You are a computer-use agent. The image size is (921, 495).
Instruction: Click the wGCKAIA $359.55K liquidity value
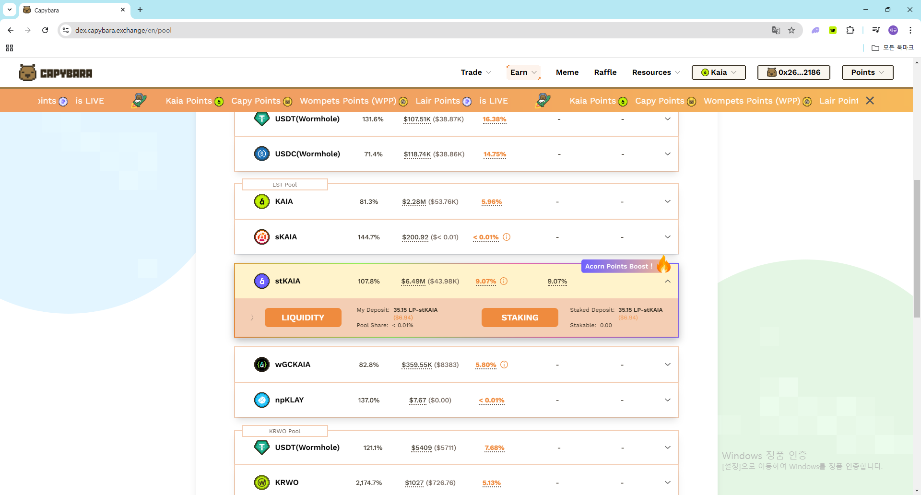tap(416, 365)
